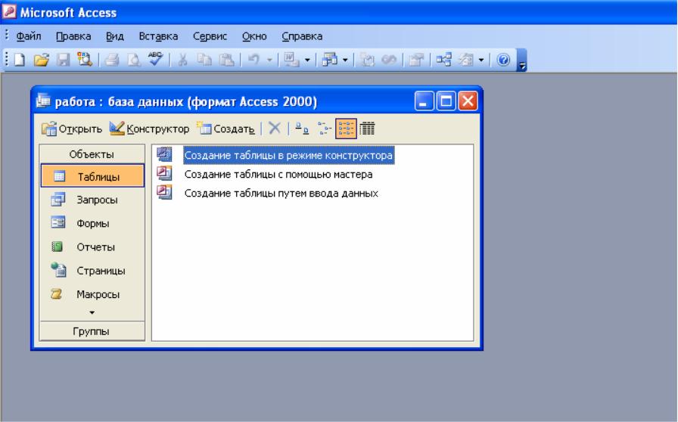Open Print Preview from the main toolbar
This screenshot has width=678, height=422.
click(x=134, y=60)
